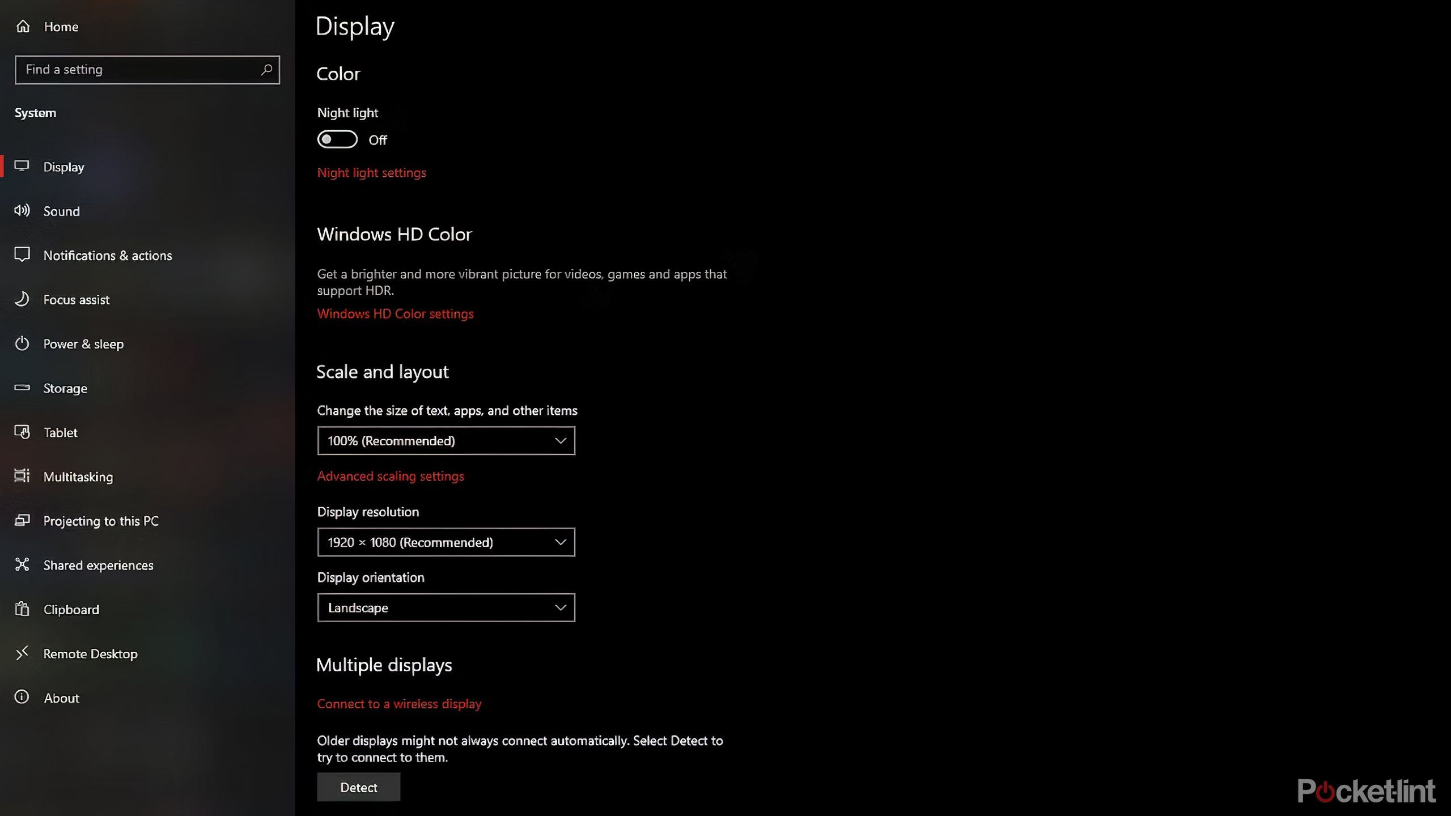Click the Find a setting search field

pos(147,69)
